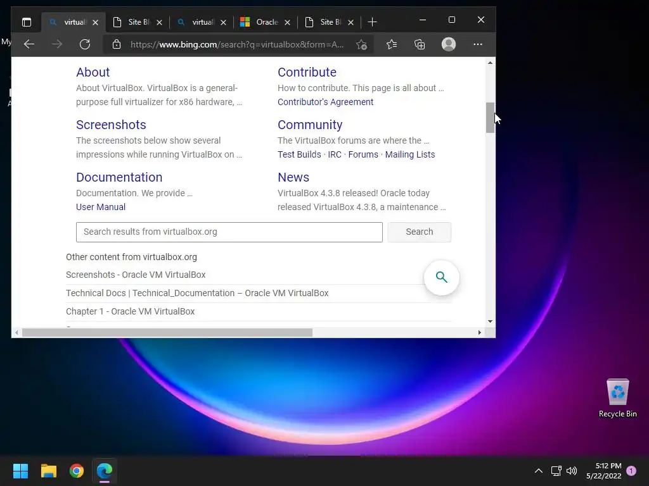Open the taskbar clock and date
The width and height of the screenshot is (649, 486).
click(x=604, y=471)
